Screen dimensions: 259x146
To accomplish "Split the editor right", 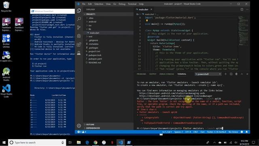I will pos(242,9).
